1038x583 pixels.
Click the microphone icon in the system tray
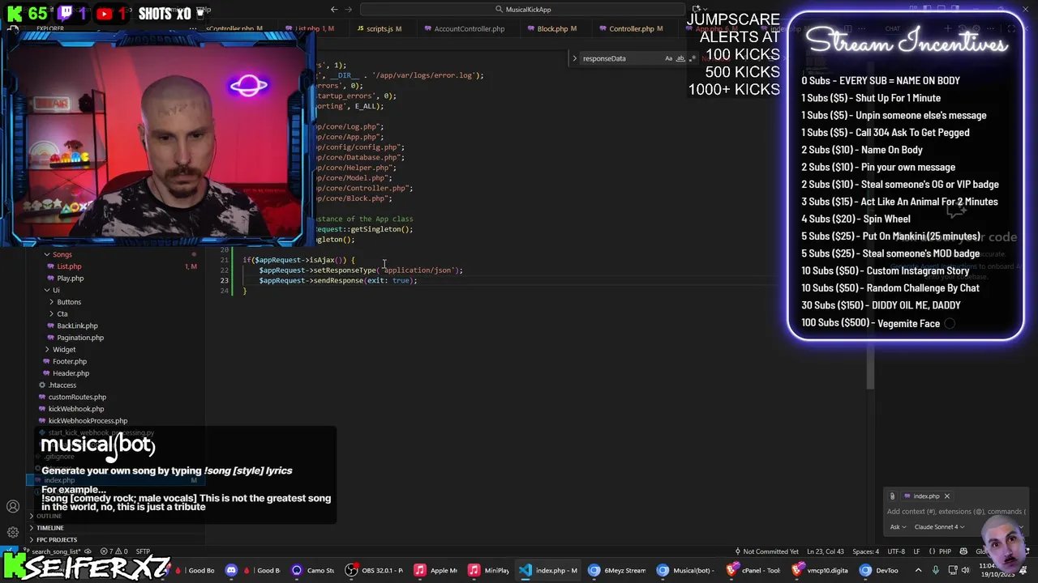(x=935, y=570)
